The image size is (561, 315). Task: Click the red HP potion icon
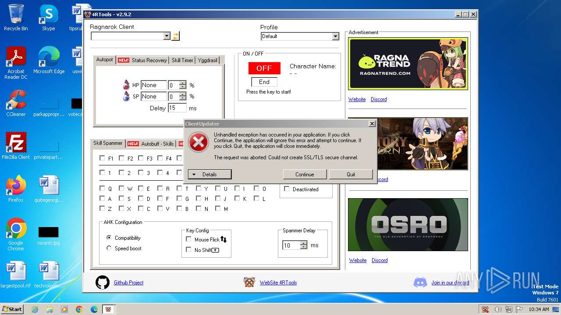point(127,85)
